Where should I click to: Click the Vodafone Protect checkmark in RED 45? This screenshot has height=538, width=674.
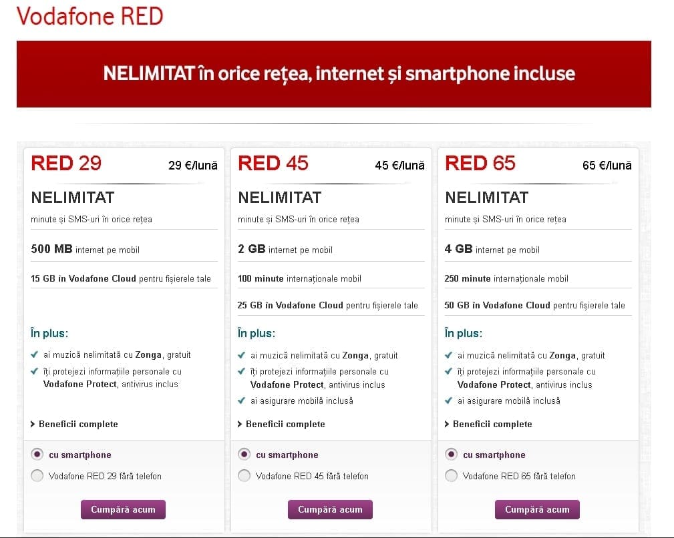pos(242,371)
